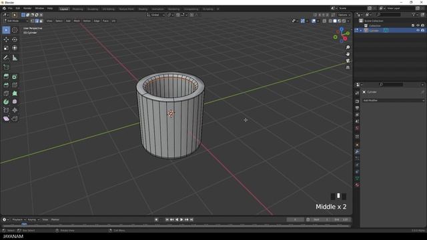This screenshot has height=240, width=427.
Task: Choose the Move tool
Action: [x=6, y=40]
